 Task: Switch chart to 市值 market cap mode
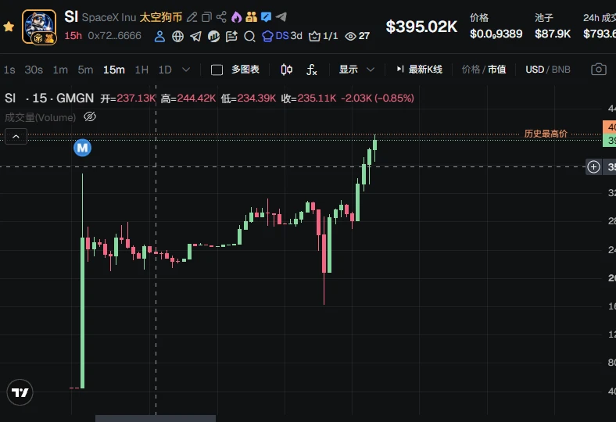pos(496,70)
